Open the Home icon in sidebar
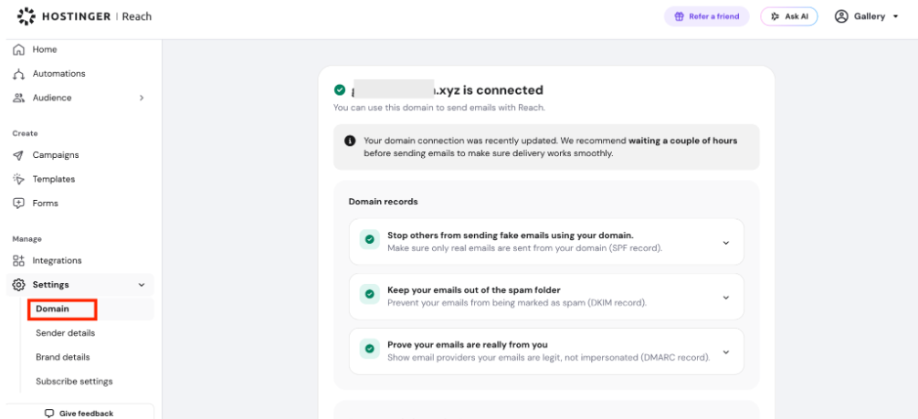The height and width of the screenshot is (419, 918). 19,49
